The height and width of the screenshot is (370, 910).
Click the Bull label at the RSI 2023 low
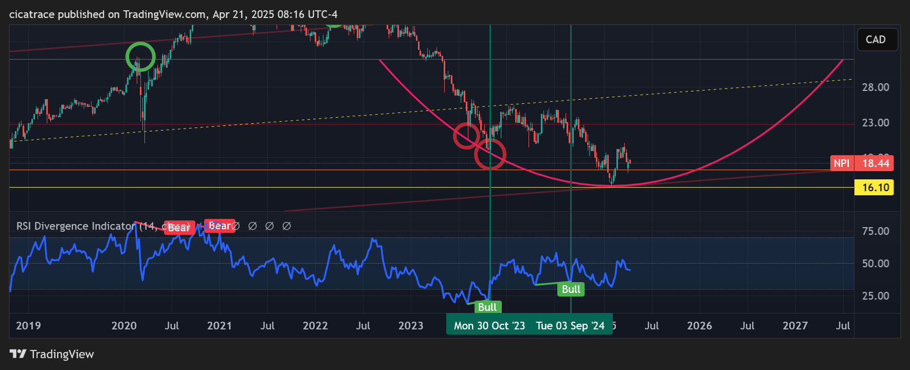tap(487, 307)
